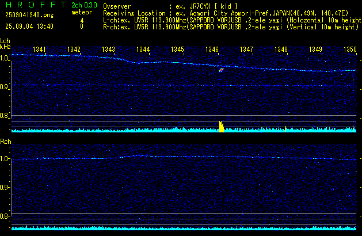The height and width of the screenshot is (236, 362).
Task: Click the Rch 0.9 kHz axis label
Action: click(x=4, y=188)
